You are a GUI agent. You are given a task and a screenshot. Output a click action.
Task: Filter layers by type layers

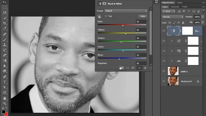(189, 11)
